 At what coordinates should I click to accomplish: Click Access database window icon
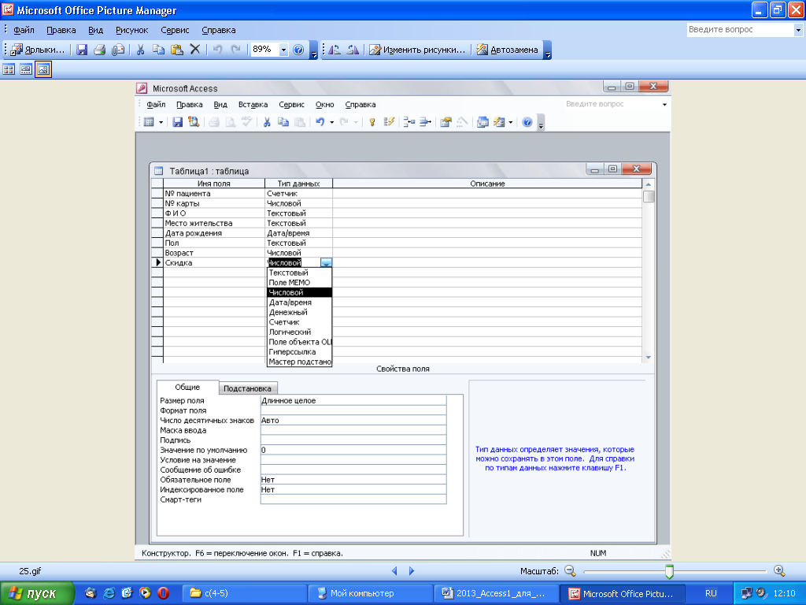[x=482, y=122]
